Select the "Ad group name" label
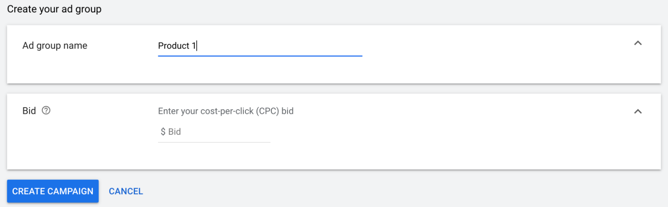 click(x=55, y=46)
